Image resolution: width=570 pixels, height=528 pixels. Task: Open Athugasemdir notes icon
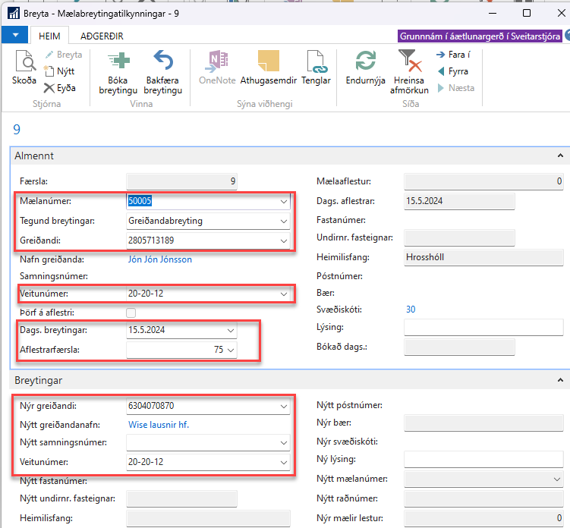pos(267,62)
